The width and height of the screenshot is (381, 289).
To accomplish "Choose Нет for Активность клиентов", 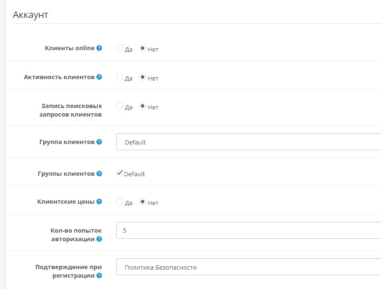I will [142, 77].
